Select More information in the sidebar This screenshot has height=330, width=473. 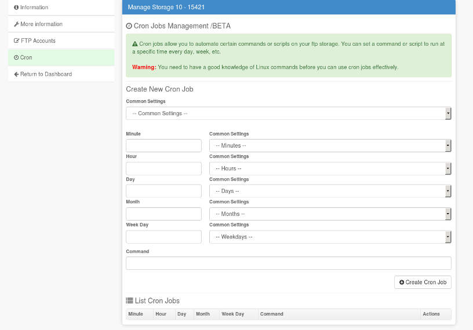(x=61, y=24)
